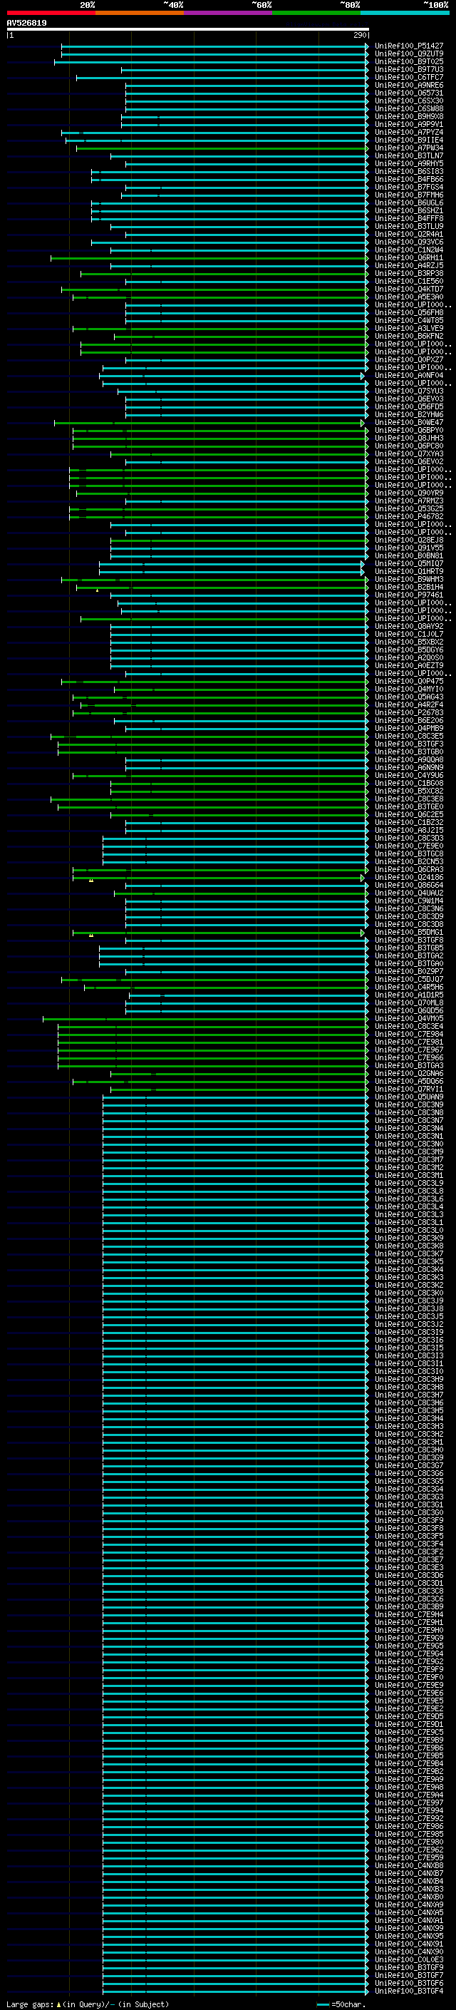Select hit label UniRef100_Q6C2E5
This screenshot has height=2010, width=456.
tap(409, 814)
